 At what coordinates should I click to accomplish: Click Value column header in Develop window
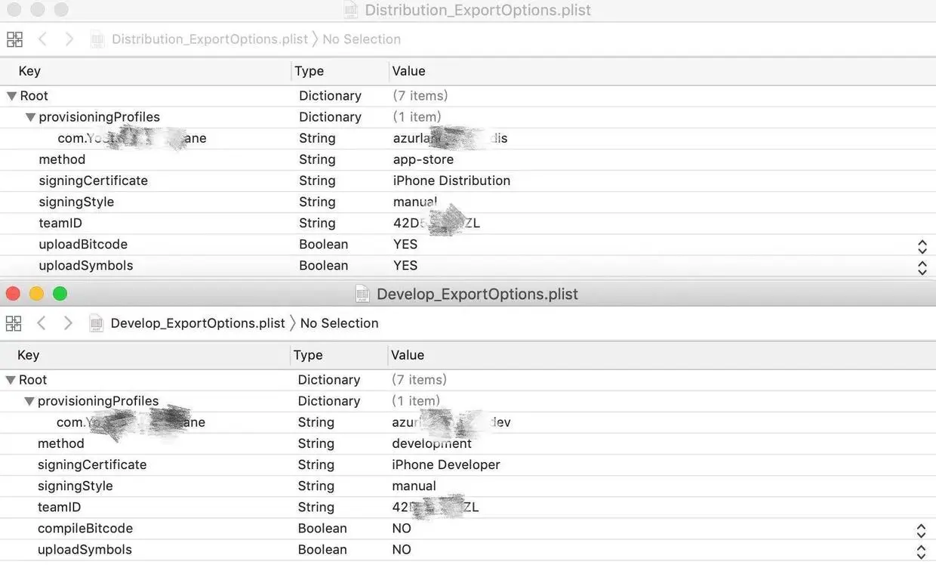408,355
